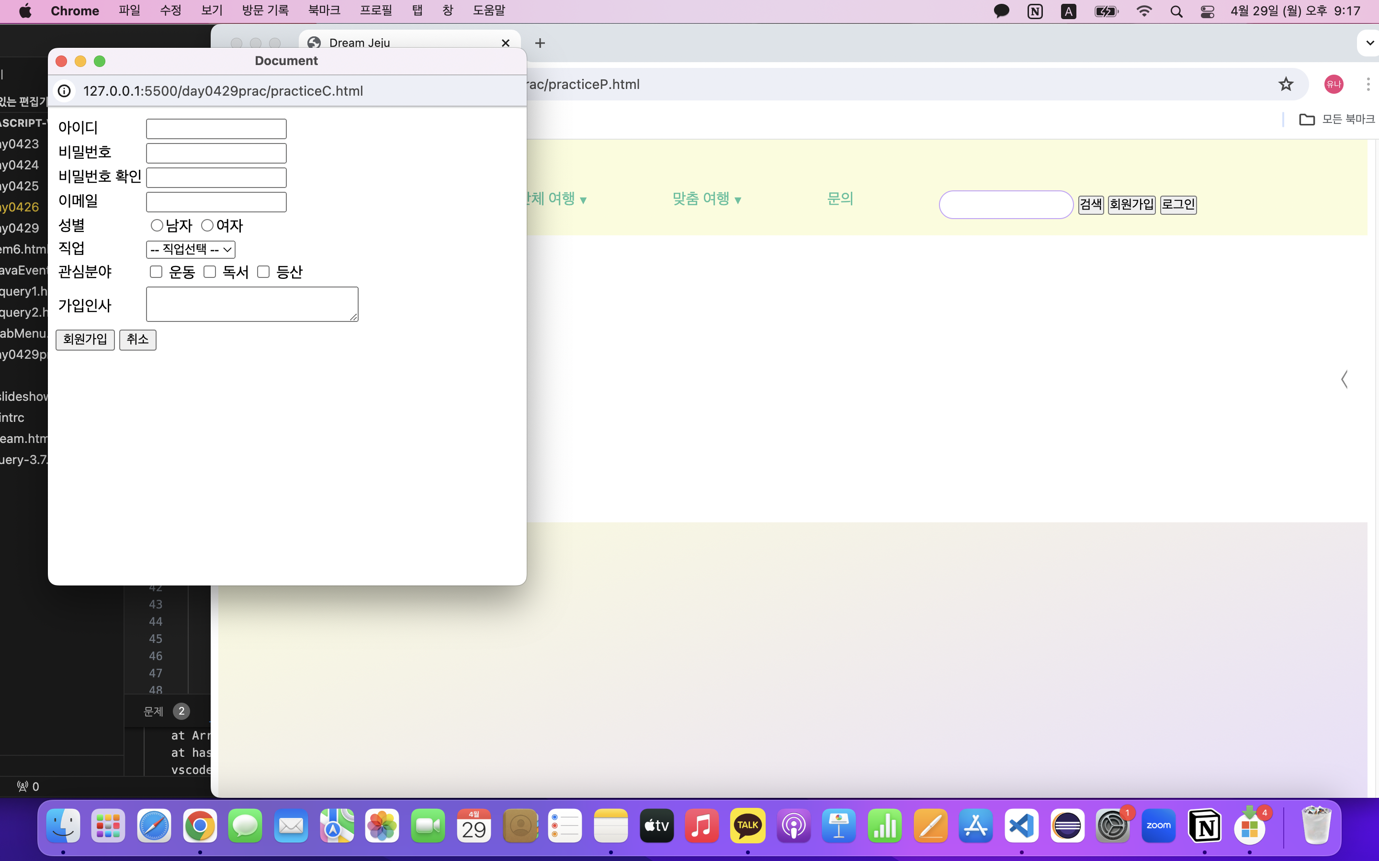The width and height of the screenshot is (1379, 861).
Task: Bookmark this page with the star icon
Action: click(x=1286, y=84)
